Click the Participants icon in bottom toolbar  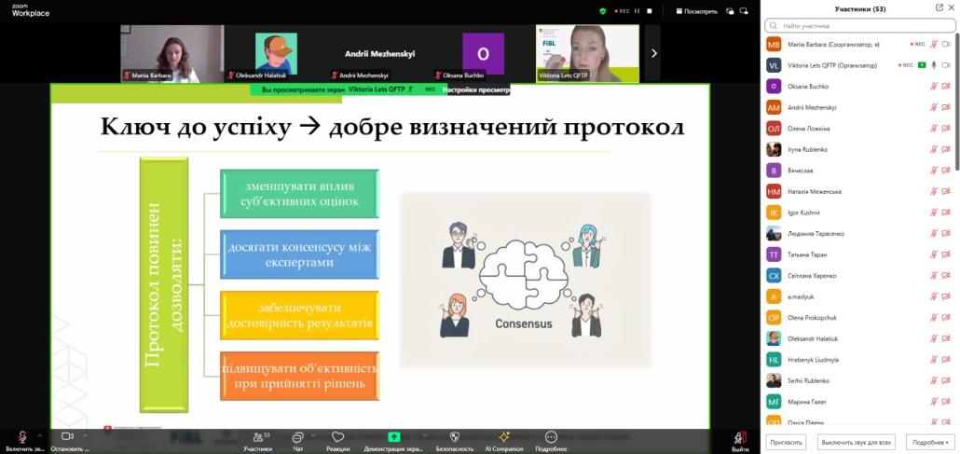[x=257, y=437]
